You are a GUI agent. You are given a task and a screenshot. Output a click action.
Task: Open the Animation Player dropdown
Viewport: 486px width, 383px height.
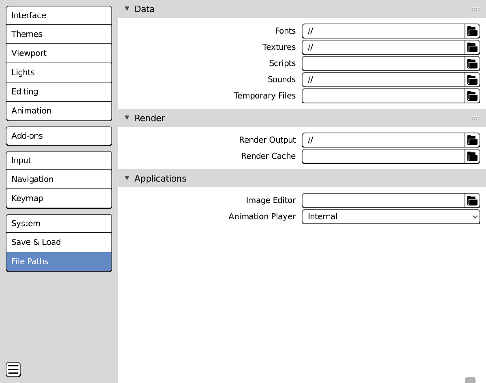(x=391, y=217)
